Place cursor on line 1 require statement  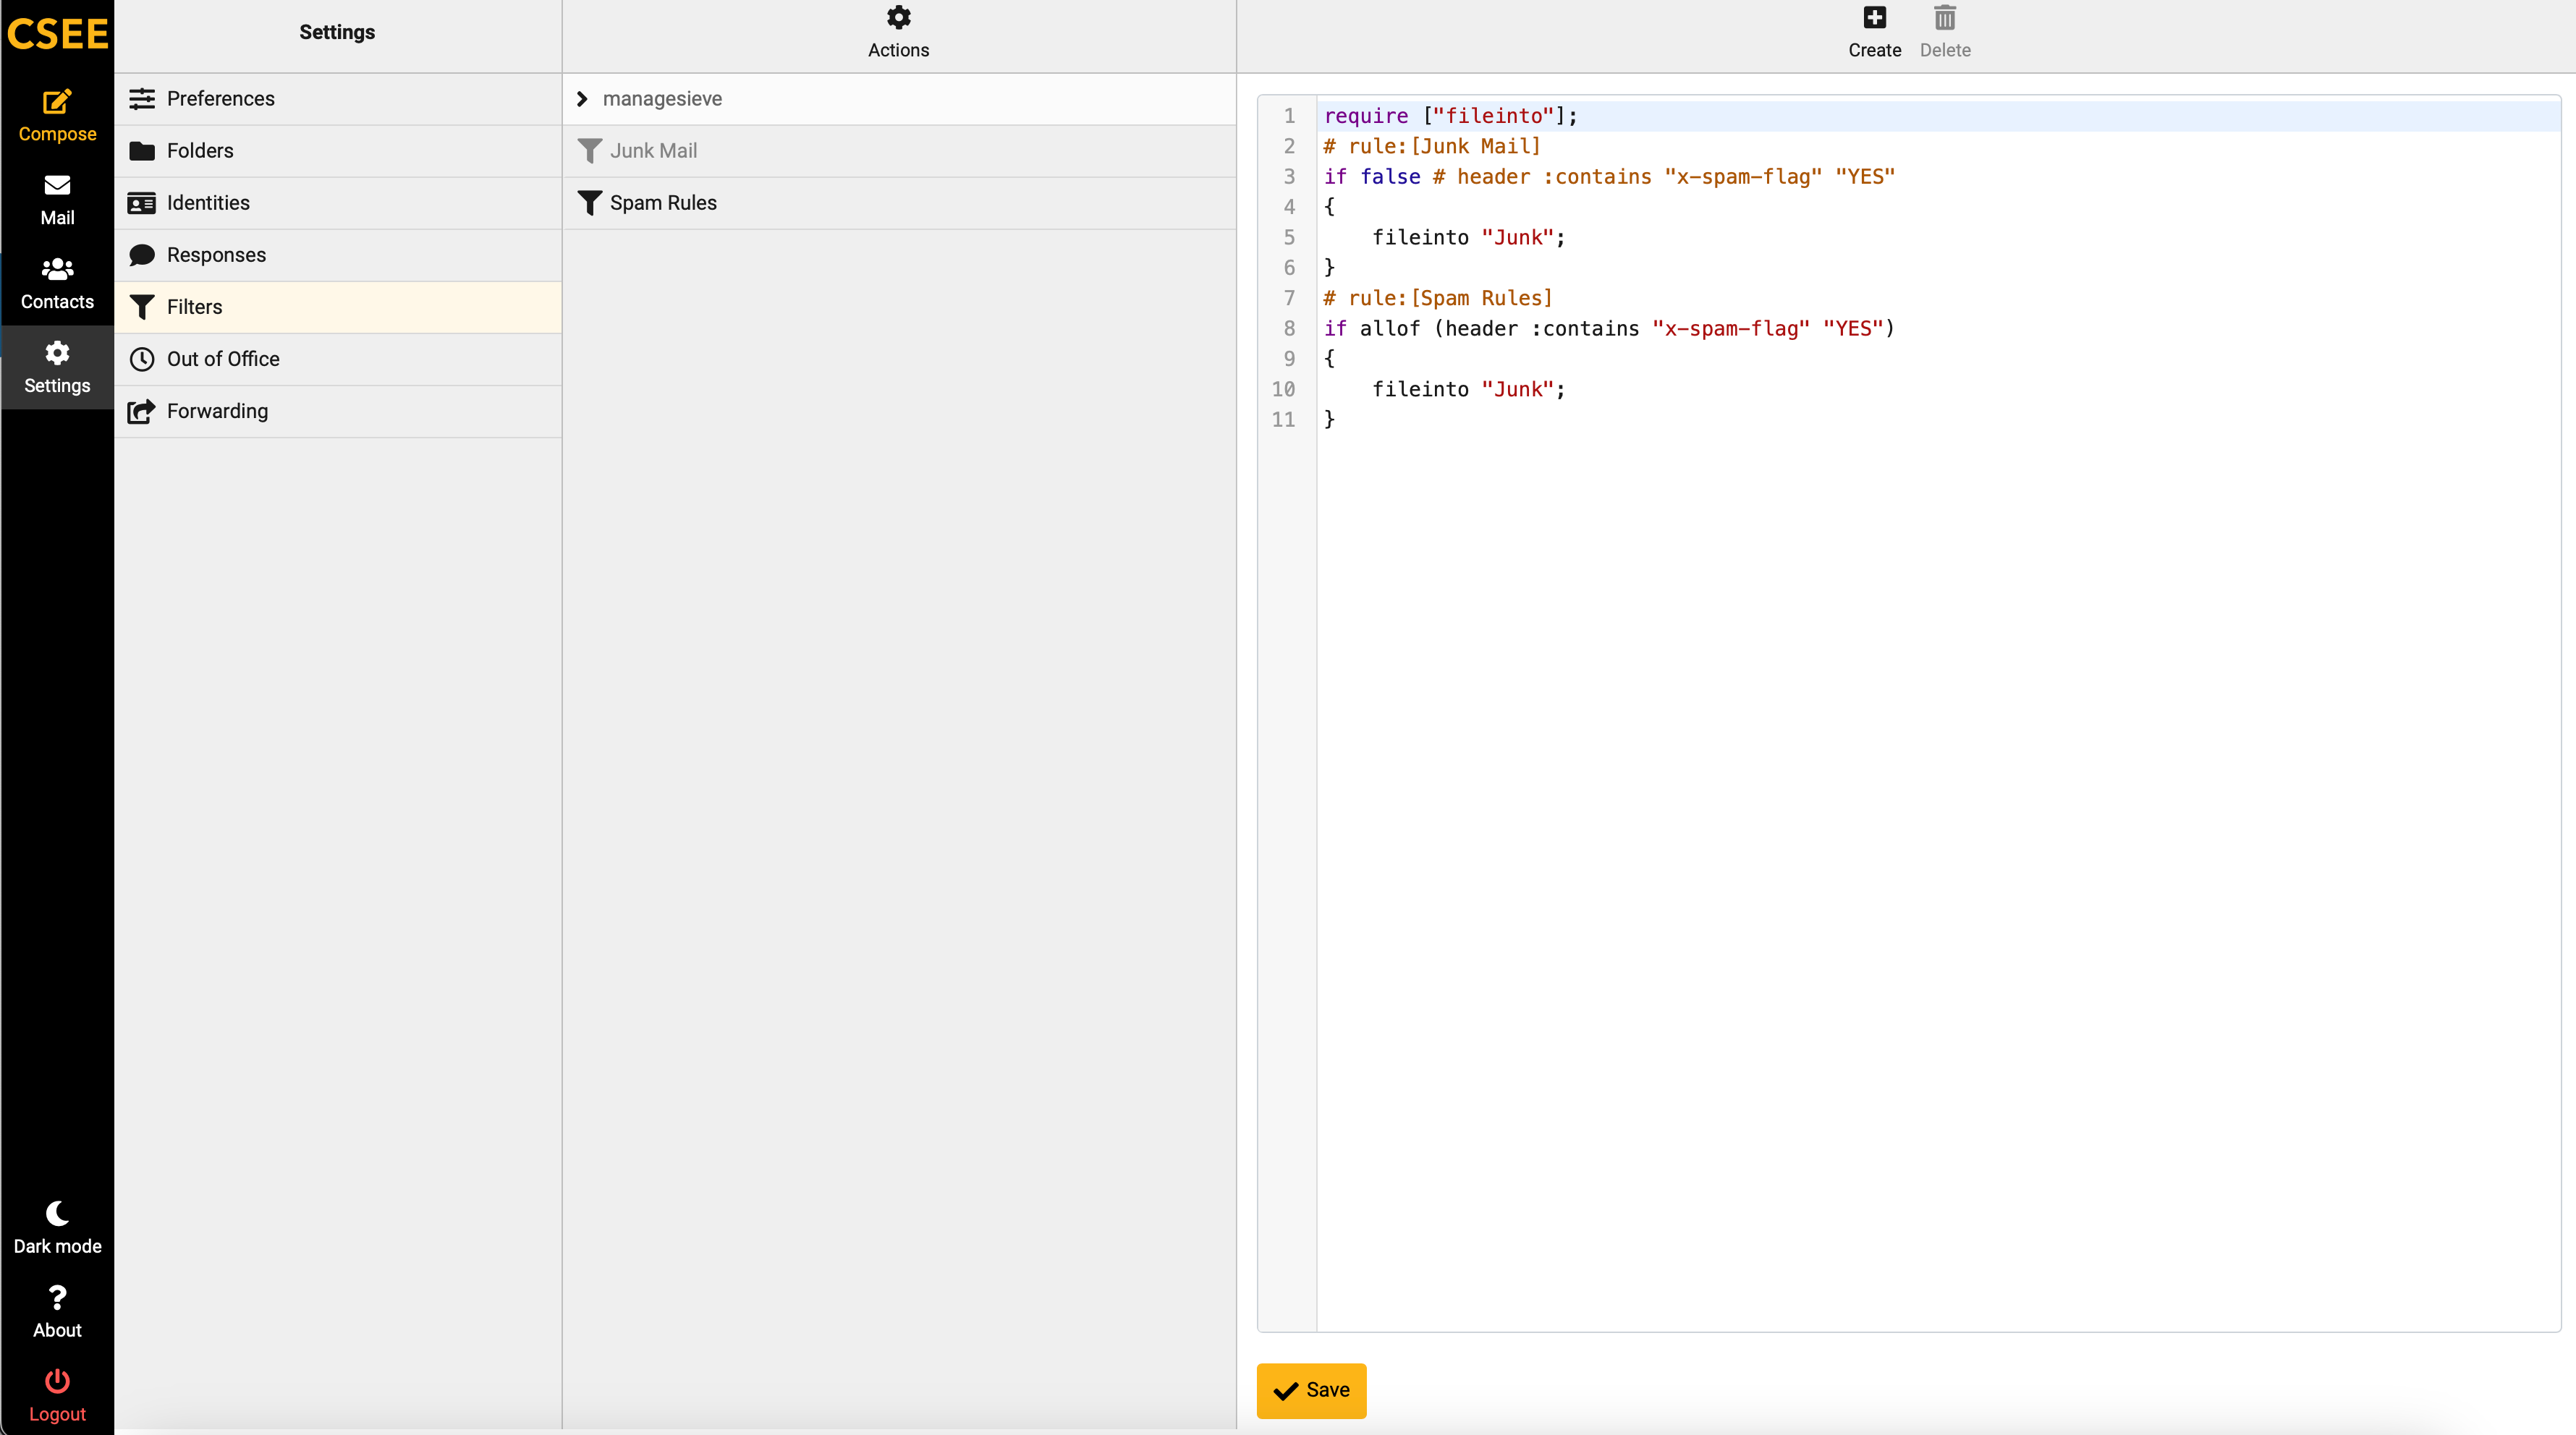coord(1450,116)
